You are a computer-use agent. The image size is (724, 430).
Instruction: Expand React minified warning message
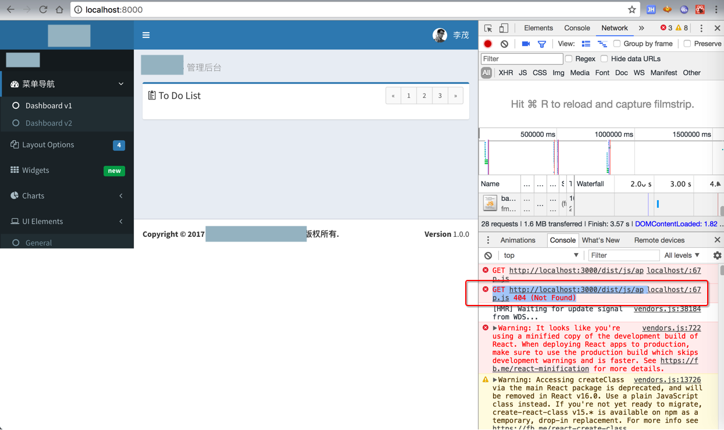coord(495,328)
